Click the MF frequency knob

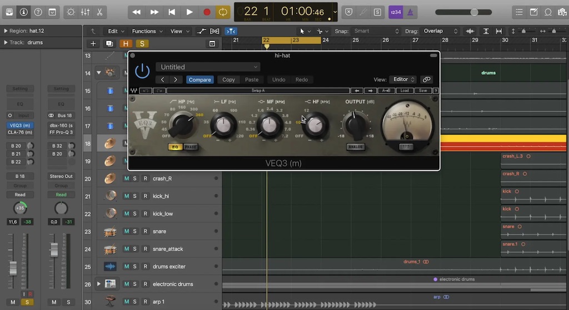[269, 126]
